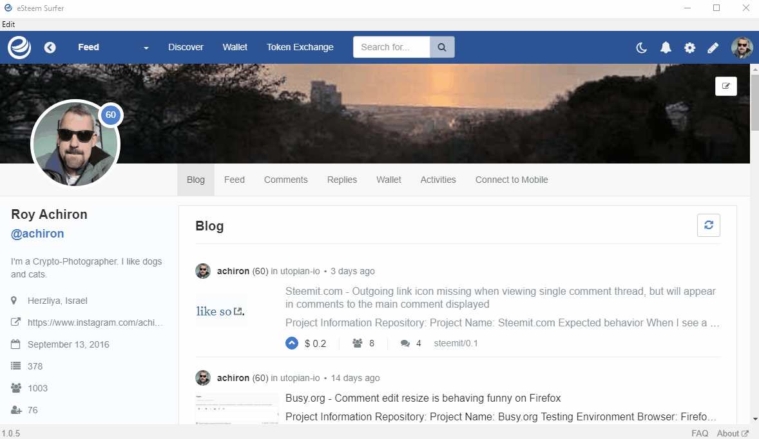
Task: Switch to the profile Wallet tab
Action: 389,180
